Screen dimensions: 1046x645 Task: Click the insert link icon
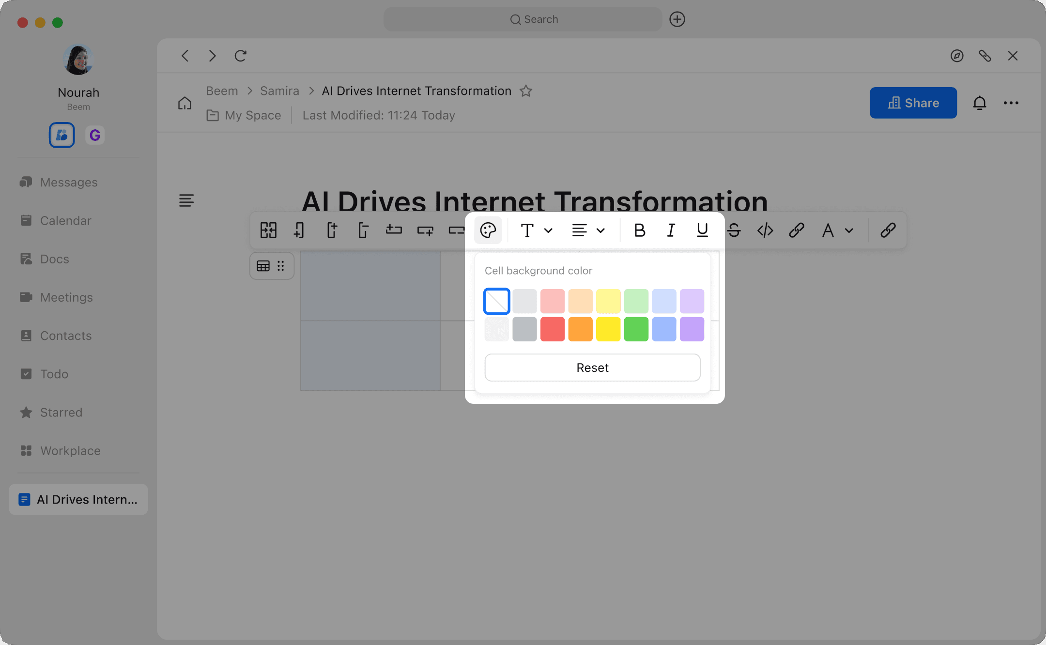[796, 230]
